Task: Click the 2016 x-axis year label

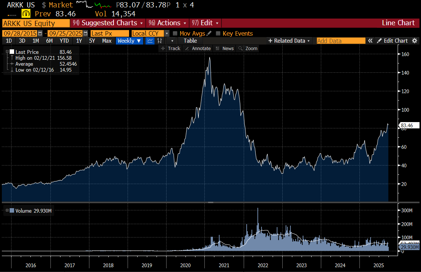Action: tap(31, 265)
